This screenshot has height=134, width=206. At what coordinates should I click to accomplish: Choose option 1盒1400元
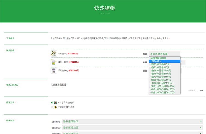(165, 61)
